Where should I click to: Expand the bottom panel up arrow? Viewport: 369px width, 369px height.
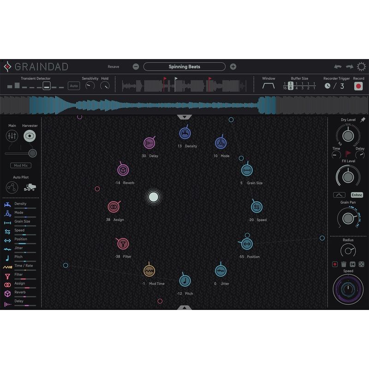point(184,307)
